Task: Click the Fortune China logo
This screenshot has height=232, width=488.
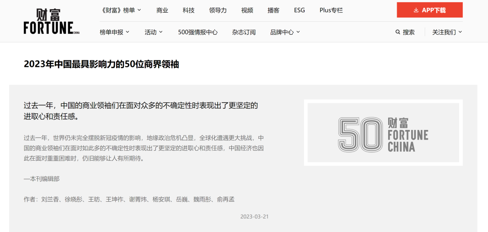Action: pyautogui.click(x=51, y=22)
